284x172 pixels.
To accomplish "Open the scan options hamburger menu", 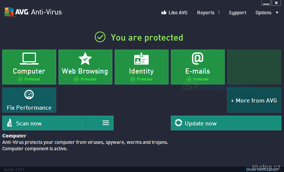I will pos(106,123).
